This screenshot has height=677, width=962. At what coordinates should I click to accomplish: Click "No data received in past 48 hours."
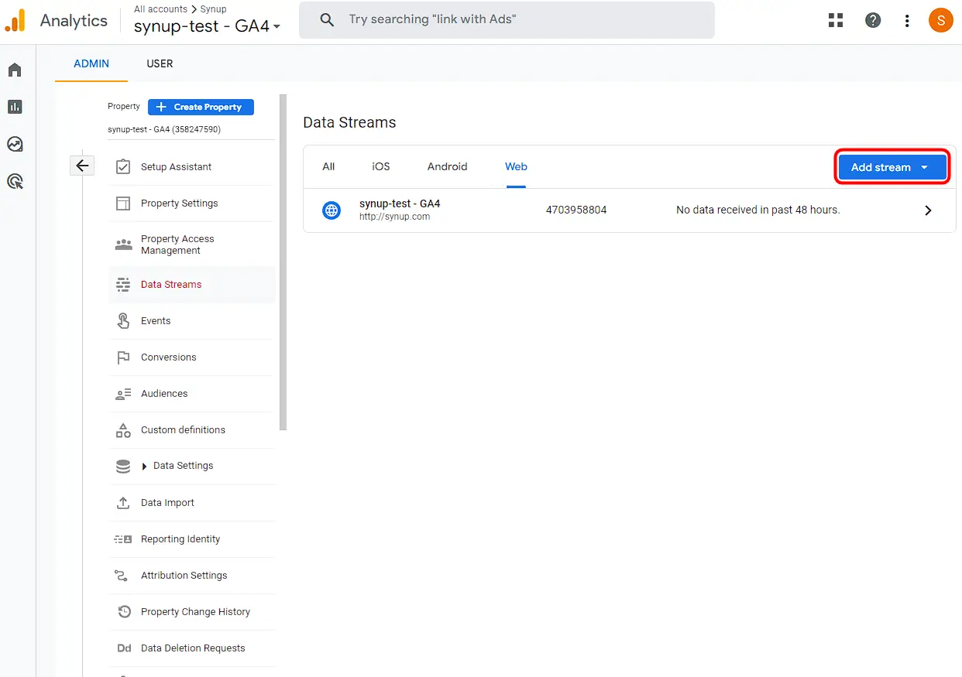tap(758, 210)
